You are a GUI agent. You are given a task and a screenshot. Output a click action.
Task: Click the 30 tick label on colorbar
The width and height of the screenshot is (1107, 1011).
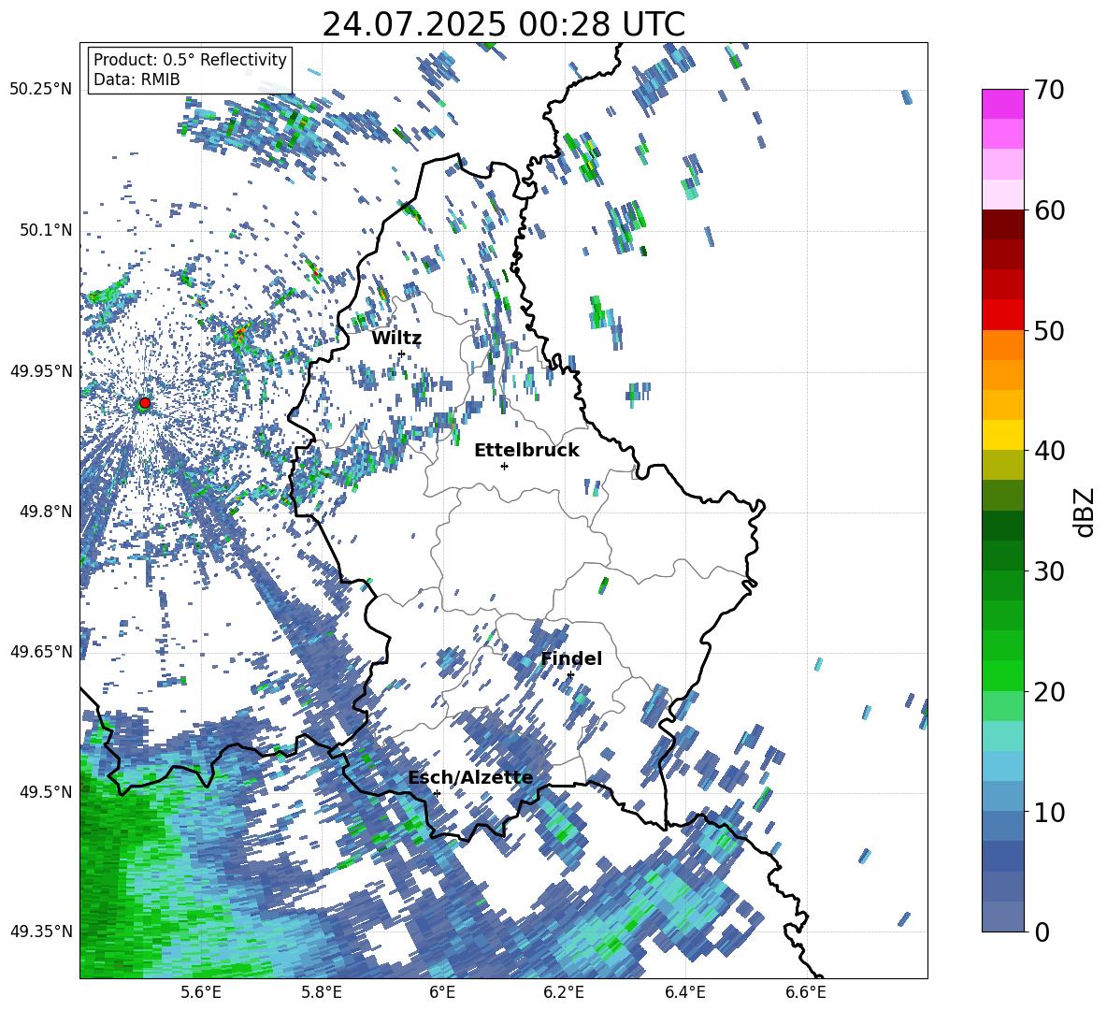click(x=1049, y=571)
